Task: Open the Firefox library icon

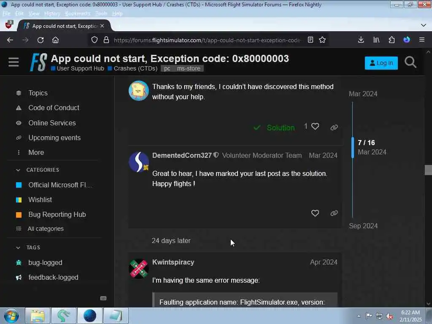Action: click(376, 40)
